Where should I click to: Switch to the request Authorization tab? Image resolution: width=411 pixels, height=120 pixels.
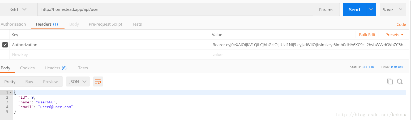coord(13,24)
